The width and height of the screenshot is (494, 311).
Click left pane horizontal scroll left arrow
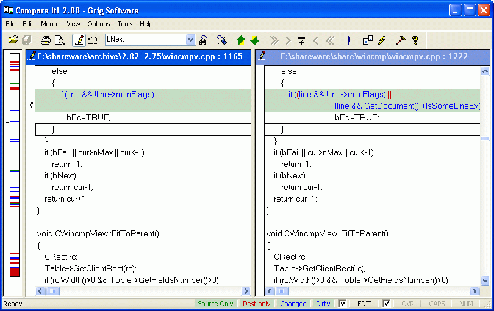[40, 291]
